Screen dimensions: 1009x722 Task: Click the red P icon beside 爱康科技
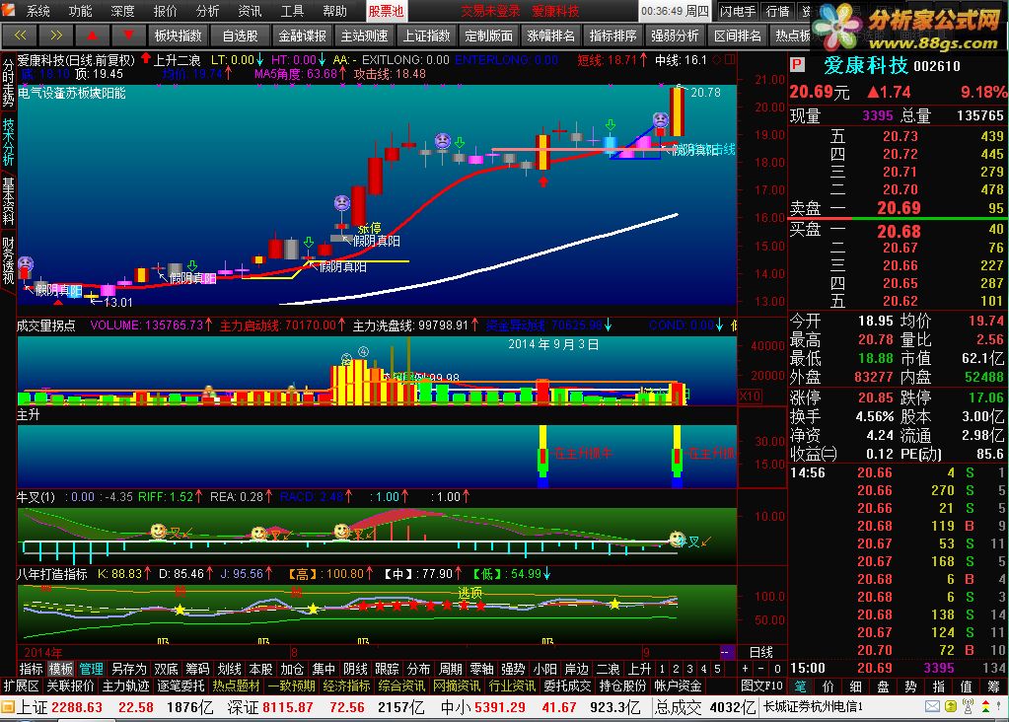point(797,64)
